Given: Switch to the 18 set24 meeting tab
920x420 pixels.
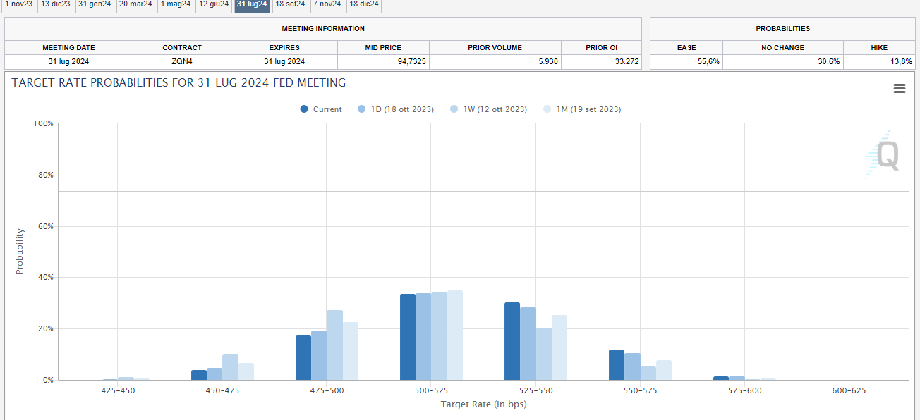Looking at the screenshot, I should 290,5.
